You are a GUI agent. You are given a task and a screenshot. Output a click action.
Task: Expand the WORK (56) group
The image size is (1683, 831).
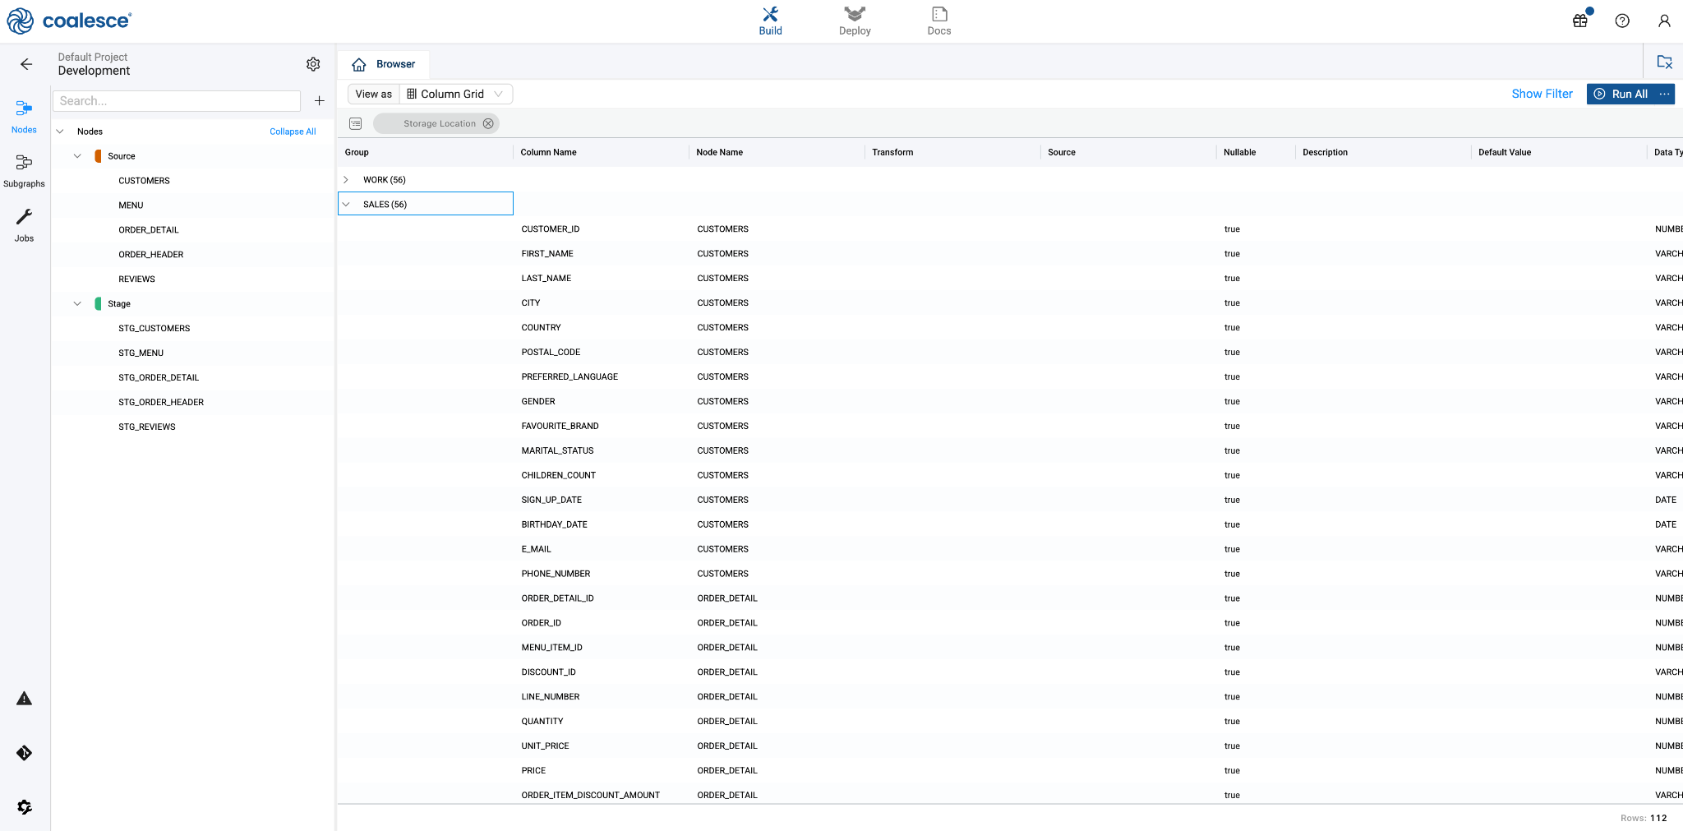pos(346,180)
